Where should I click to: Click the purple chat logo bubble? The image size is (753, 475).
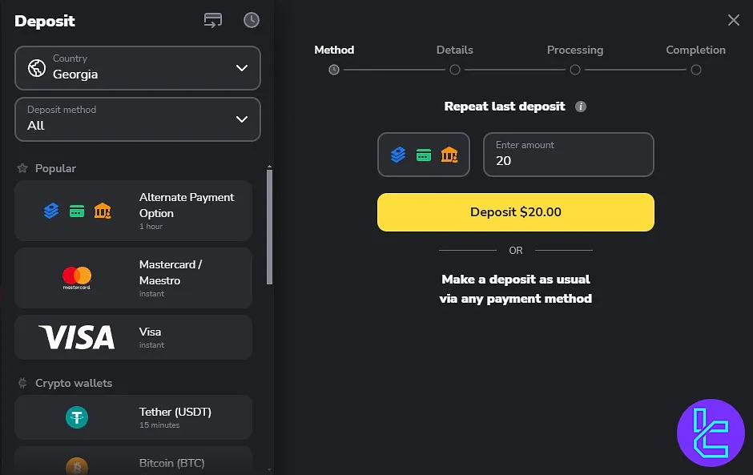[711, 433]
